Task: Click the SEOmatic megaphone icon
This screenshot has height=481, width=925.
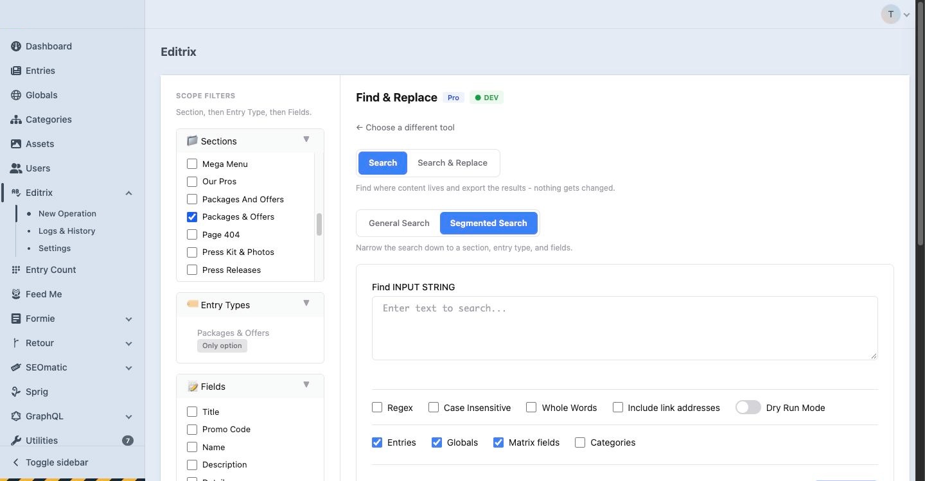Action: click(16, 367)
